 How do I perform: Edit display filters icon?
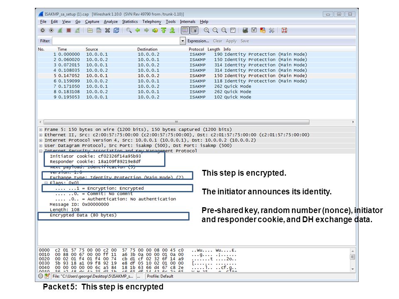click(x=254, y=30)
